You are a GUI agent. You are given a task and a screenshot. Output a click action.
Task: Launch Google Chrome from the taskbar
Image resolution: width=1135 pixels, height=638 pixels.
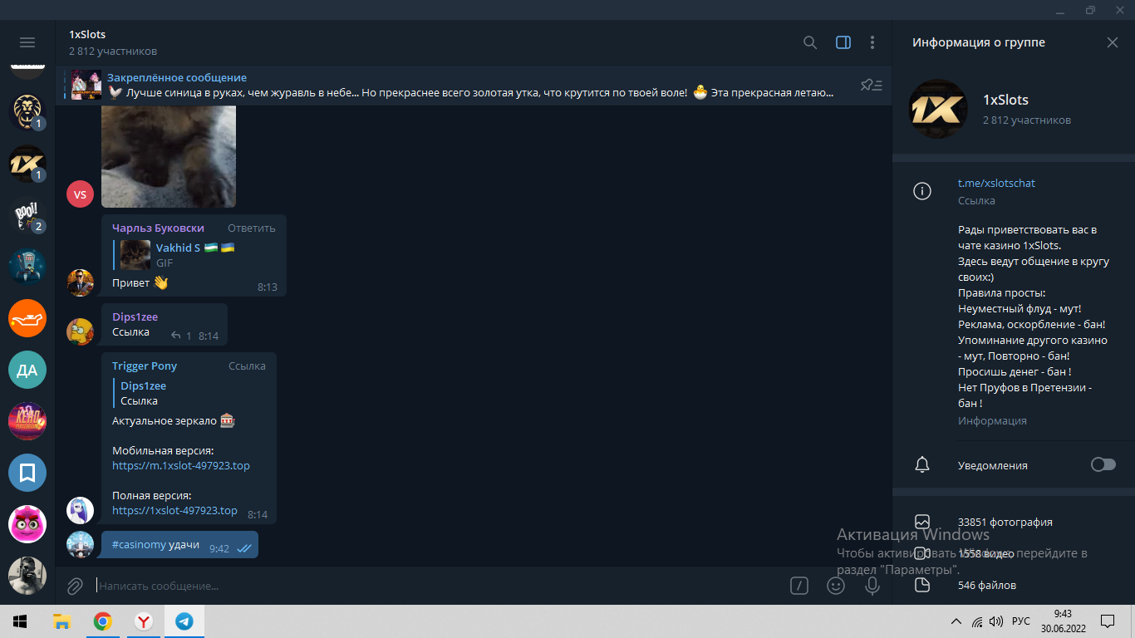(102, 621)
